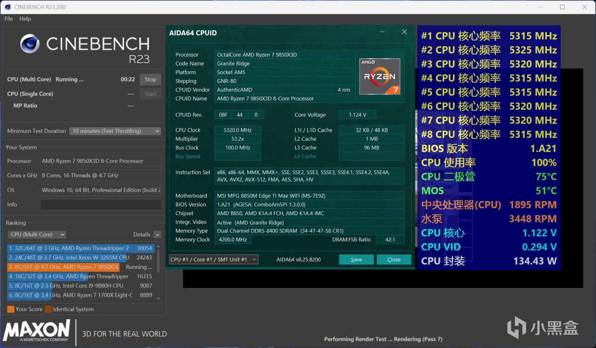This screenshot has height=348, width=596.
Task: Click the Memory Clock value 4200.0 MHz
Action: tap(233, 240)
